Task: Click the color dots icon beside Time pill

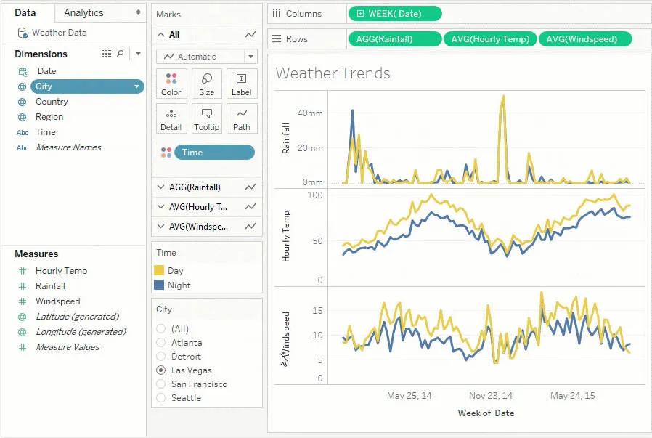Action: (x=166, y=153)
